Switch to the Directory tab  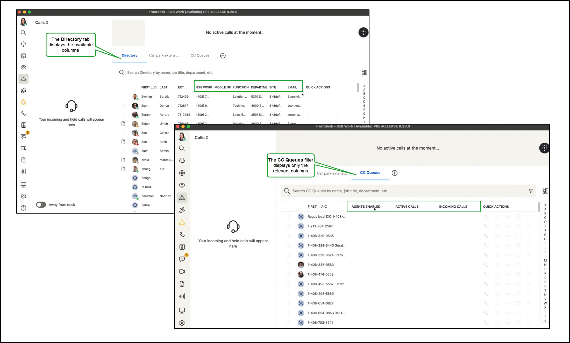tap(129, 55)
